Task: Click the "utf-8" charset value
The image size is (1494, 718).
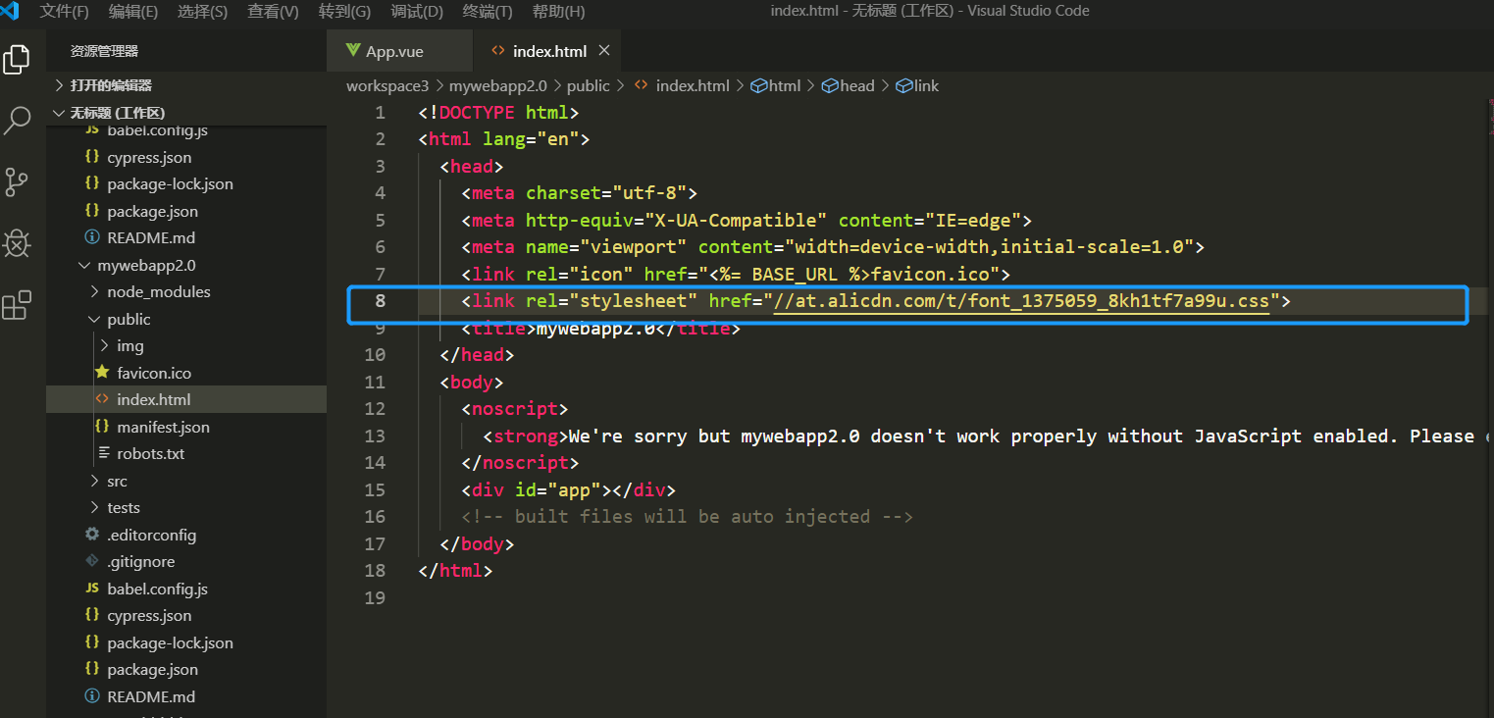Action: coord(650,193)
